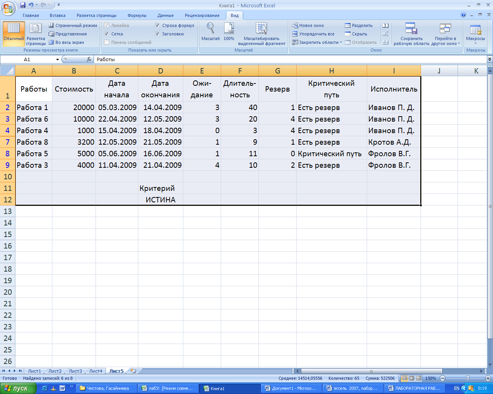Click the select-all corner of the sheet
The width and height of the screenshot is (493, 394).
[8, 71]
